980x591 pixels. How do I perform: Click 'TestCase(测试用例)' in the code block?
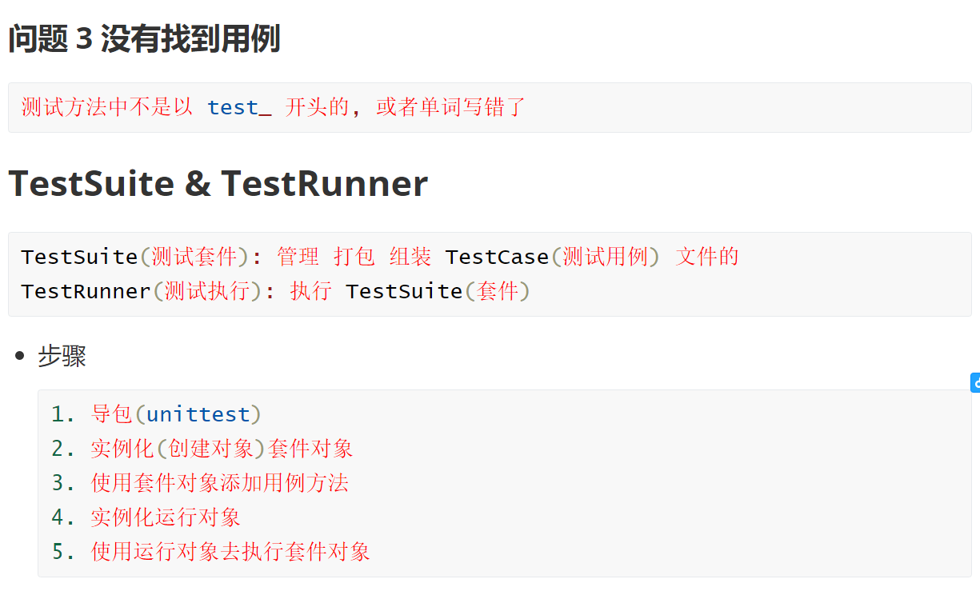click(552, 257)
